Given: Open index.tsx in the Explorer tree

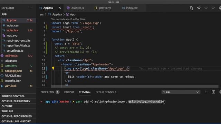Looking at the screenshot, I should tap(18, 30).
